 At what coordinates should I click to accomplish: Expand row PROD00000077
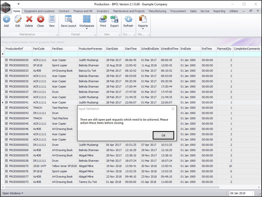7,177
